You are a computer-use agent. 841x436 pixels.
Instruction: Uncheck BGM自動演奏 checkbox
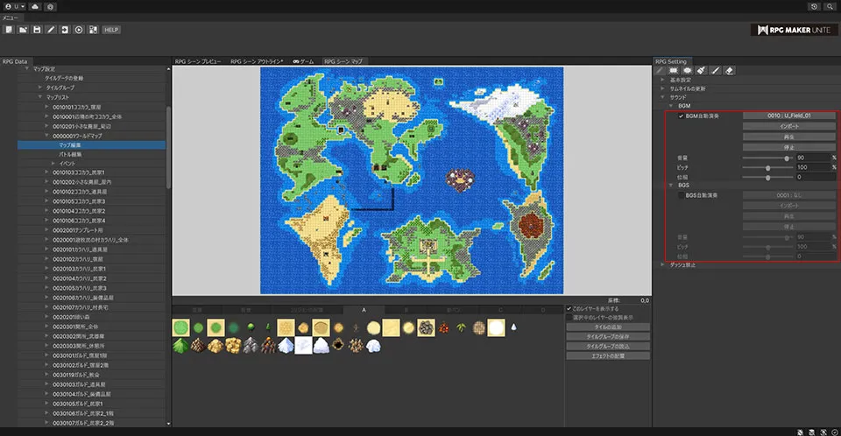tap(681, 116)
